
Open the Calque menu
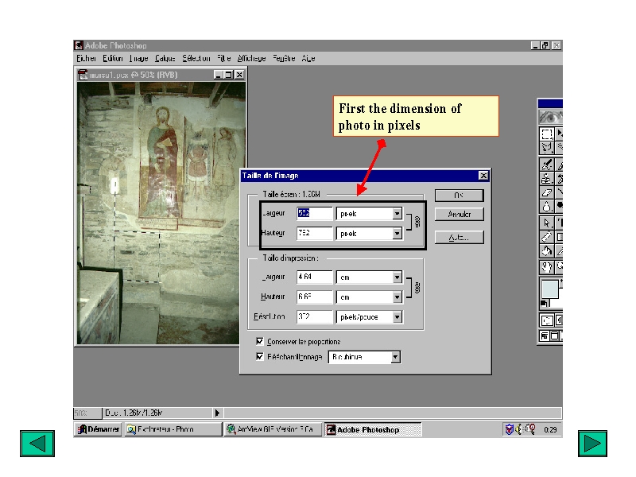(x=165, y=58)
